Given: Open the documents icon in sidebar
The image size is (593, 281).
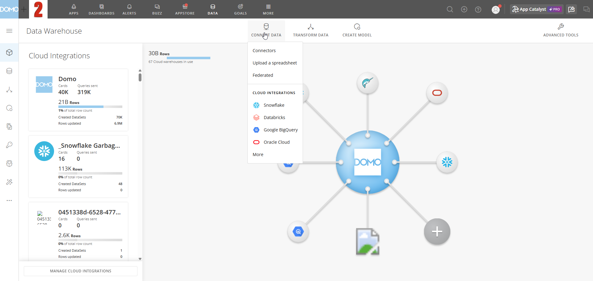Looking at the screenshot, I should tap(9, 126).
